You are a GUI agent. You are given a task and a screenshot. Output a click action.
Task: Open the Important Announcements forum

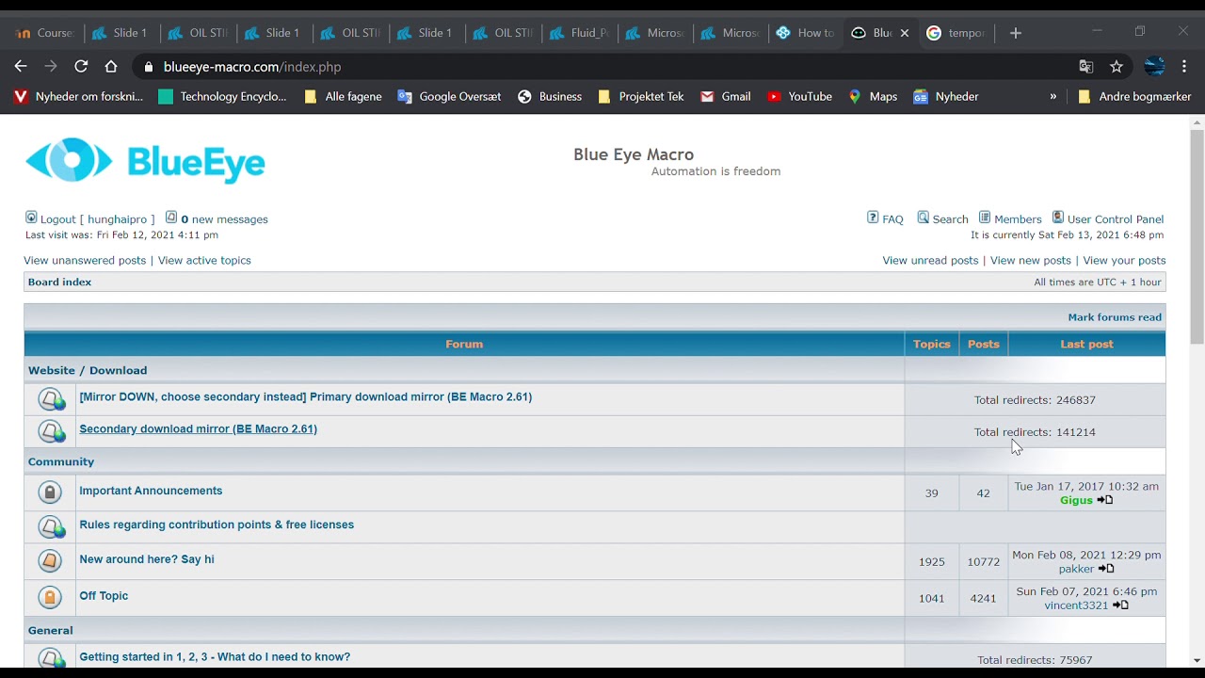[151, 491]
